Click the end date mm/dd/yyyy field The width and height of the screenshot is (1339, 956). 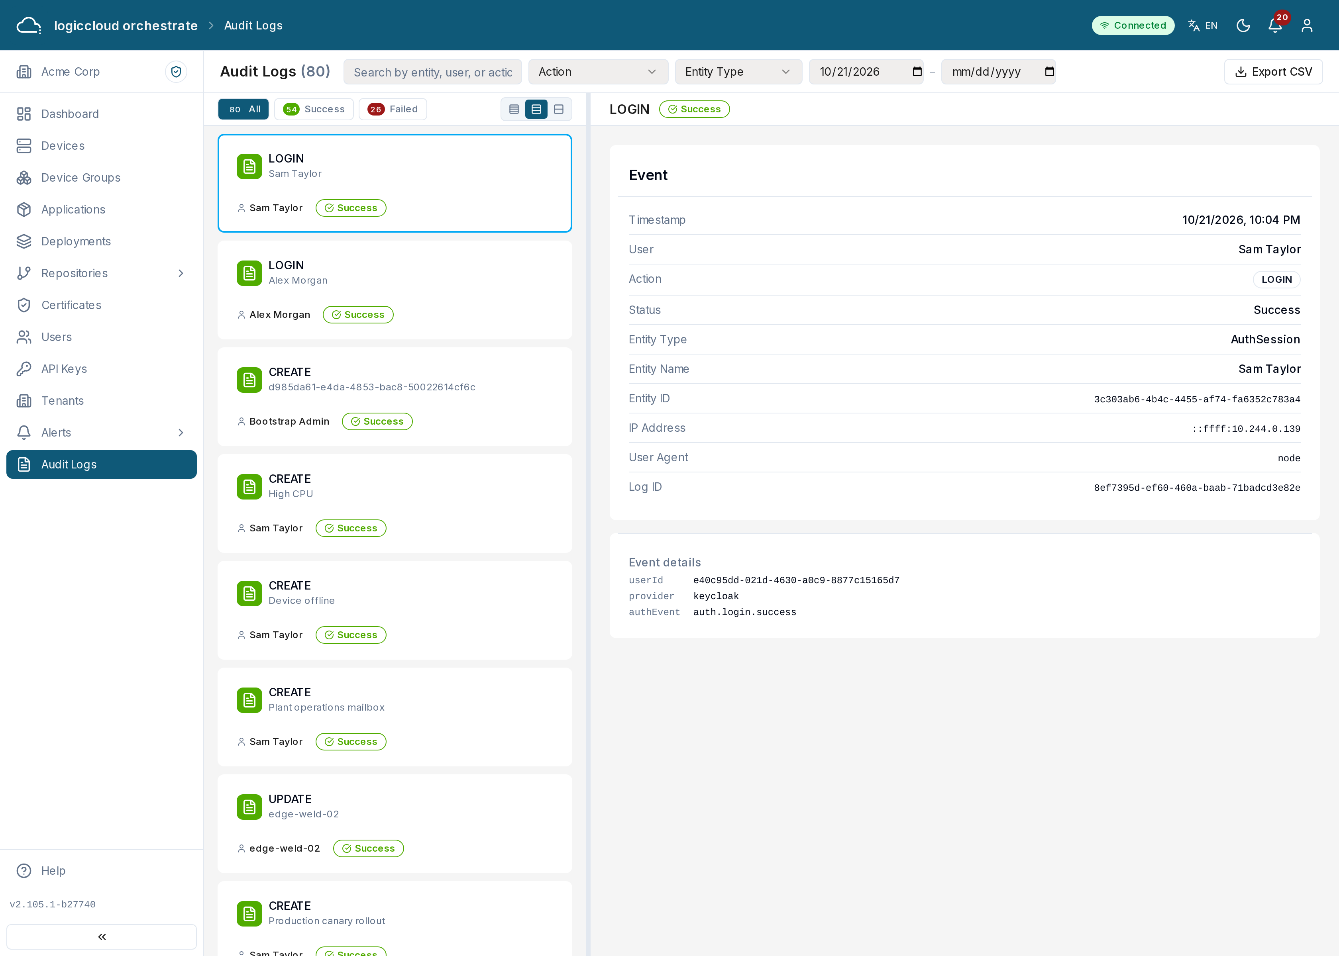998,71
